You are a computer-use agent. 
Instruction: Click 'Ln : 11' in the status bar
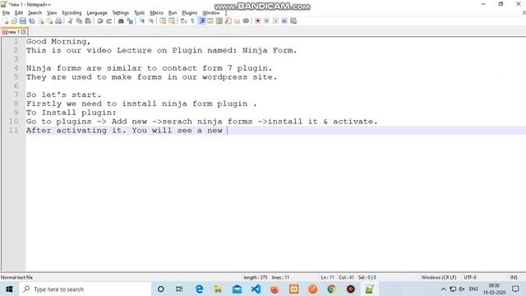click(x=327, y=278)
